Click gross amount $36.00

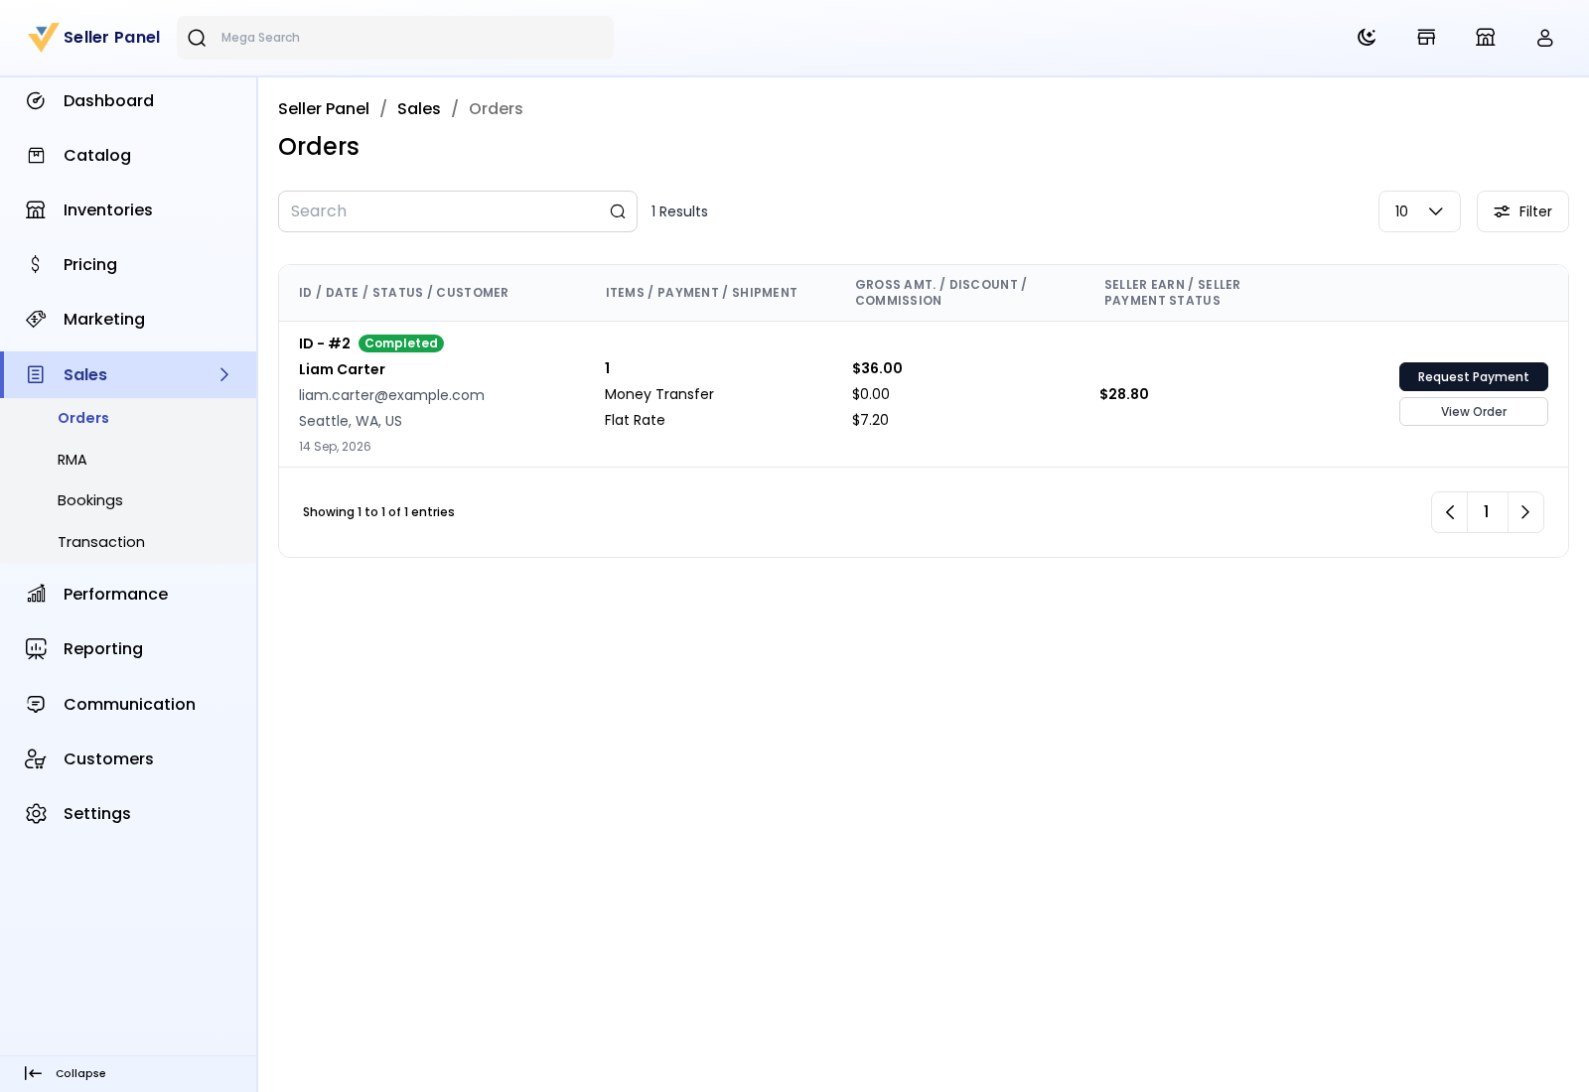click(877, 368)
